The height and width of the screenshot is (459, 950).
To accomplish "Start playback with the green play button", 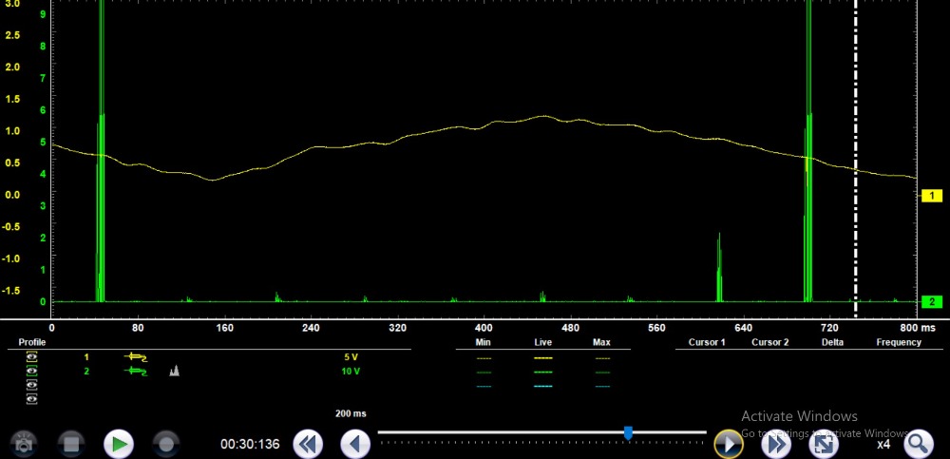I will [x=118, y=443].
